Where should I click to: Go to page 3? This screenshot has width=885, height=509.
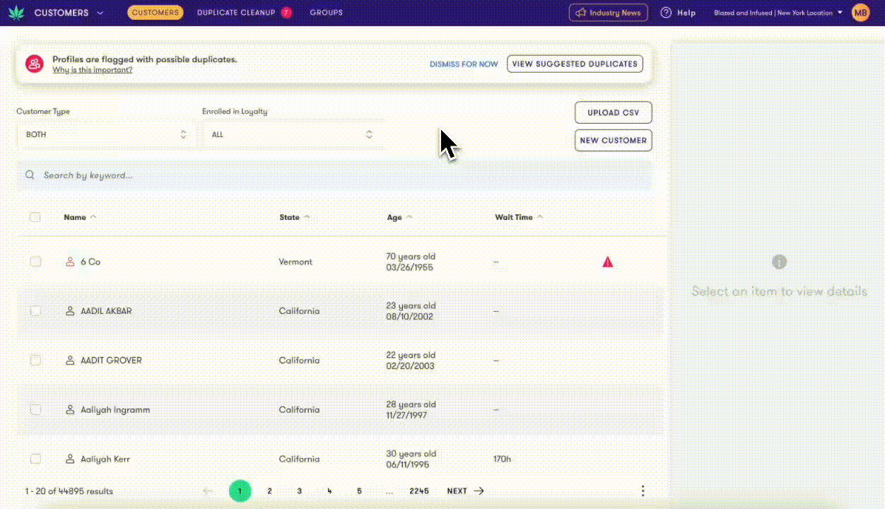(299, 491)
